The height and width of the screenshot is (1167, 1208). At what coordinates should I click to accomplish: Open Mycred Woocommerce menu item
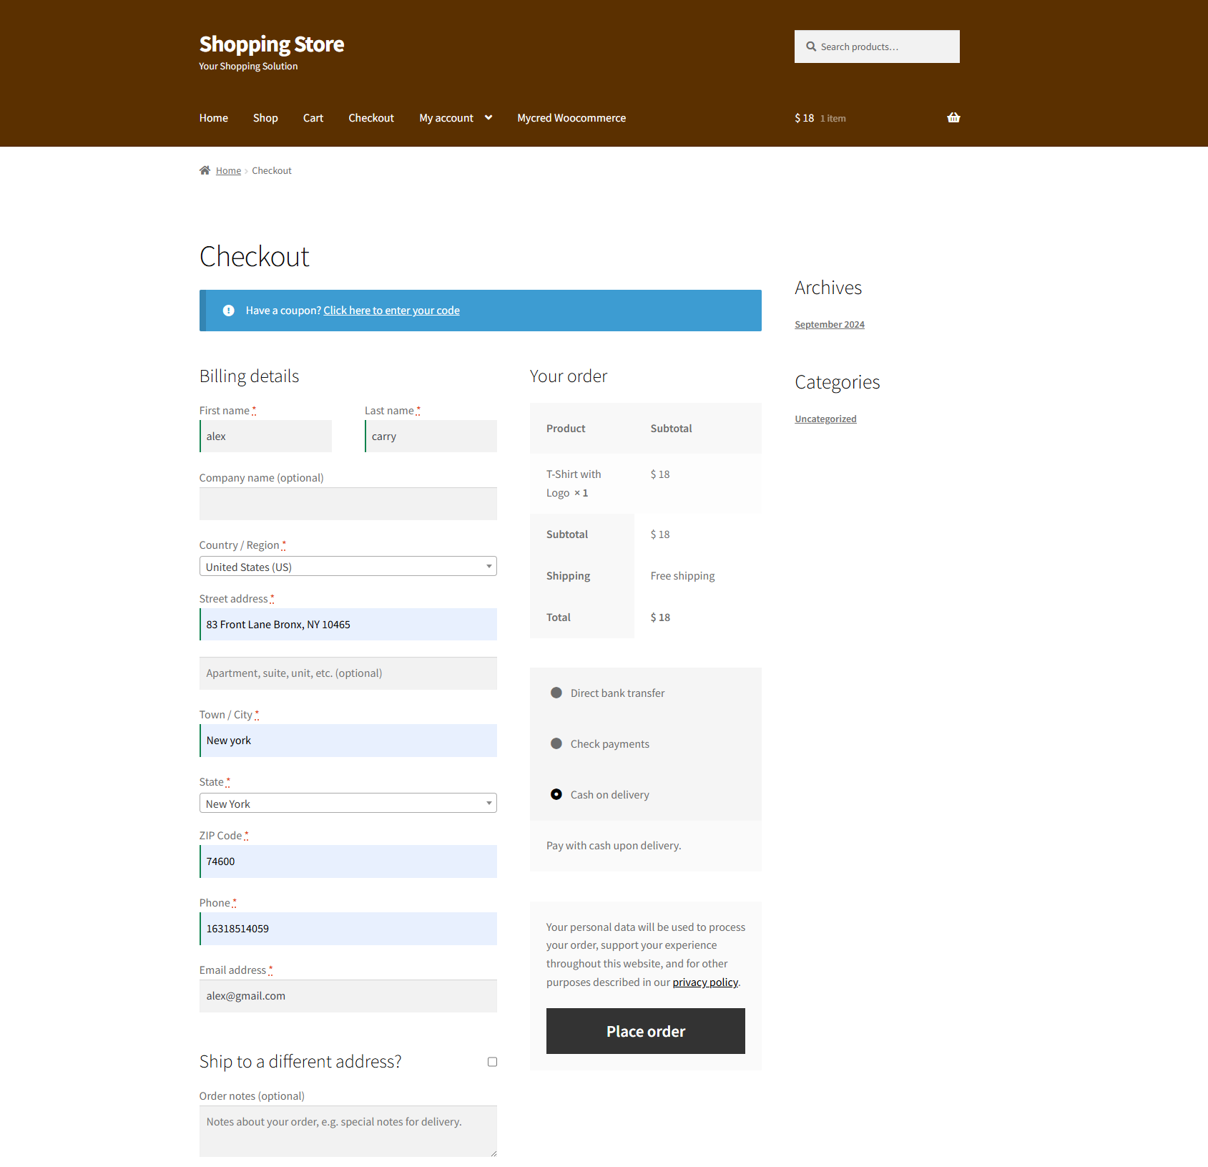(x=571, y=118)
